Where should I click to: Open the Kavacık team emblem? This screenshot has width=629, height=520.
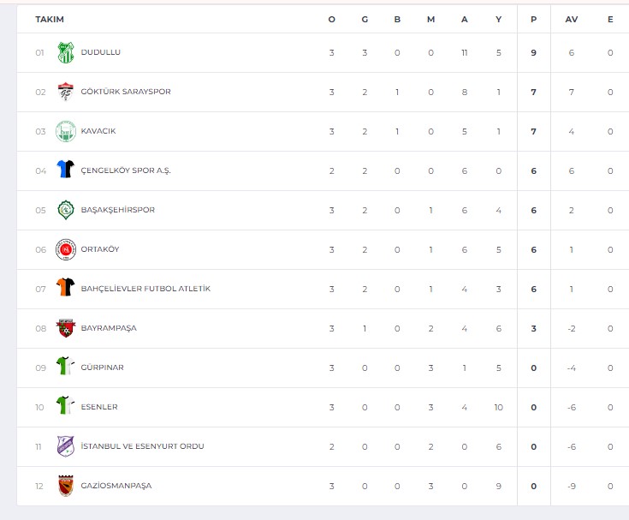66,131
